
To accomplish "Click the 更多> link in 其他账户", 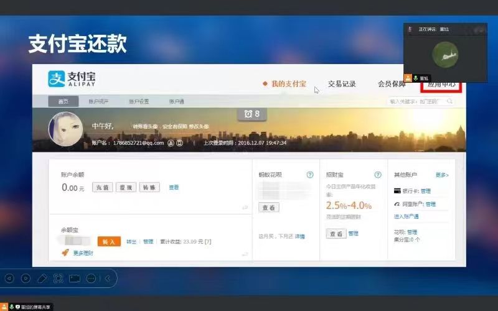I will (442, 175).
